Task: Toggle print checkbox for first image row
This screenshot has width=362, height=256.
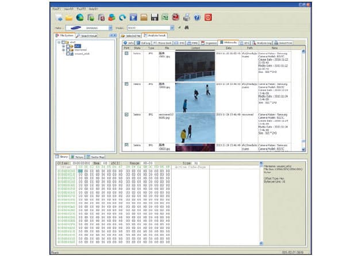Action: point(126,53)
